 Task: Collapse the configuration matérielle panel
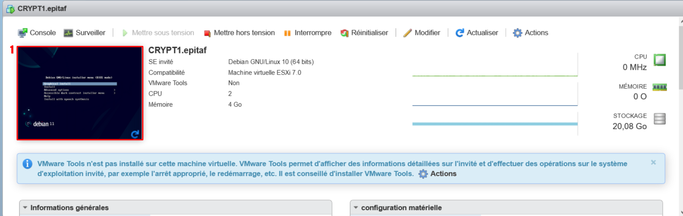356,208
